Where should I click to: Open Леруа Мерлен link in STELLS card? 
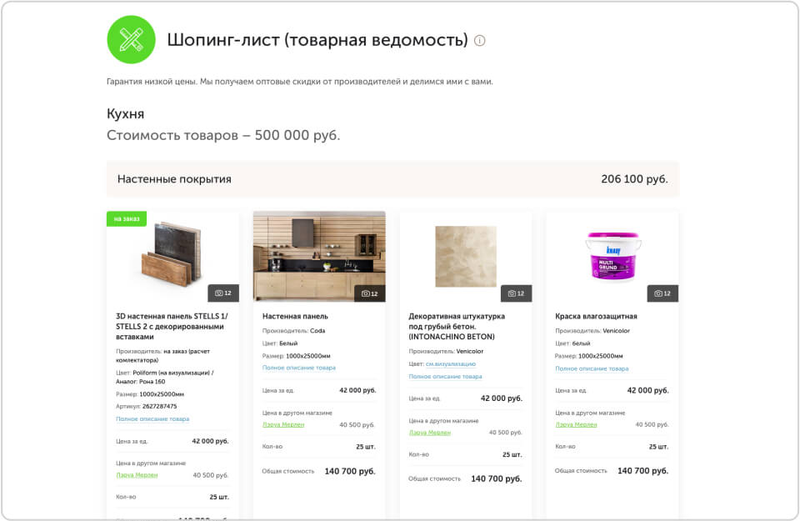(x=137, y=475)
